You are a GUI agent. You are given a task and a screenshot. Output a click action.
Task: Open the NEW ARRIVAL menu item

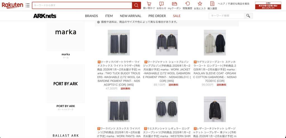(x=130, y=16)
